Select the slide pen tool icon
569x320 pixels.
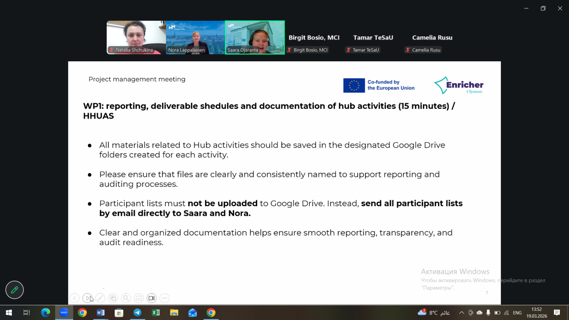coord(100,298)
